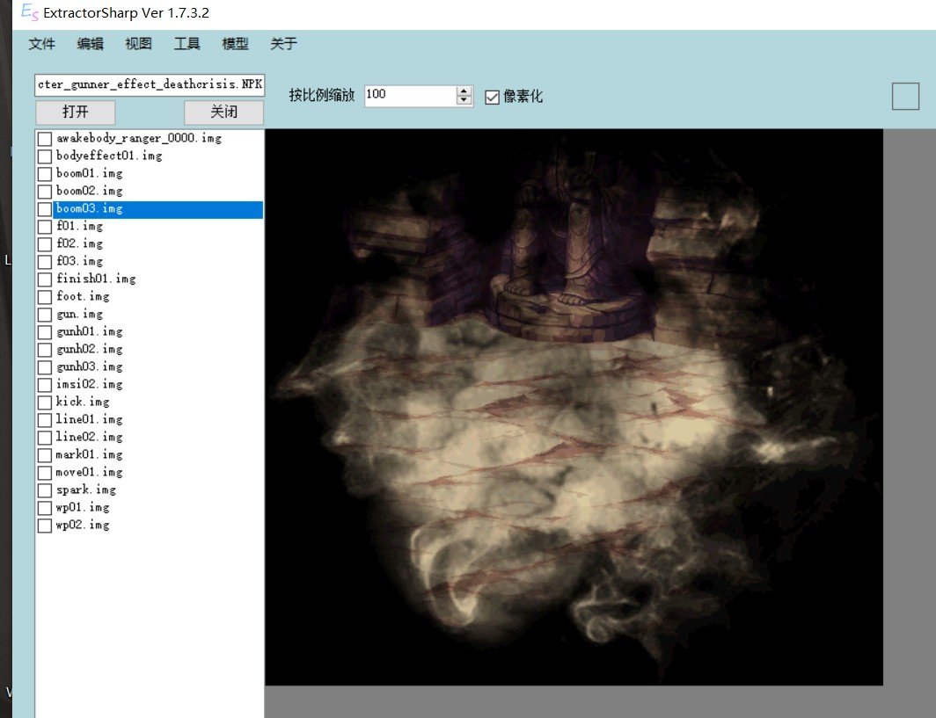Image resolution: width=936 pixels, height=718 pixels.
Task: Select the line01.img entry
Action: 90,420
